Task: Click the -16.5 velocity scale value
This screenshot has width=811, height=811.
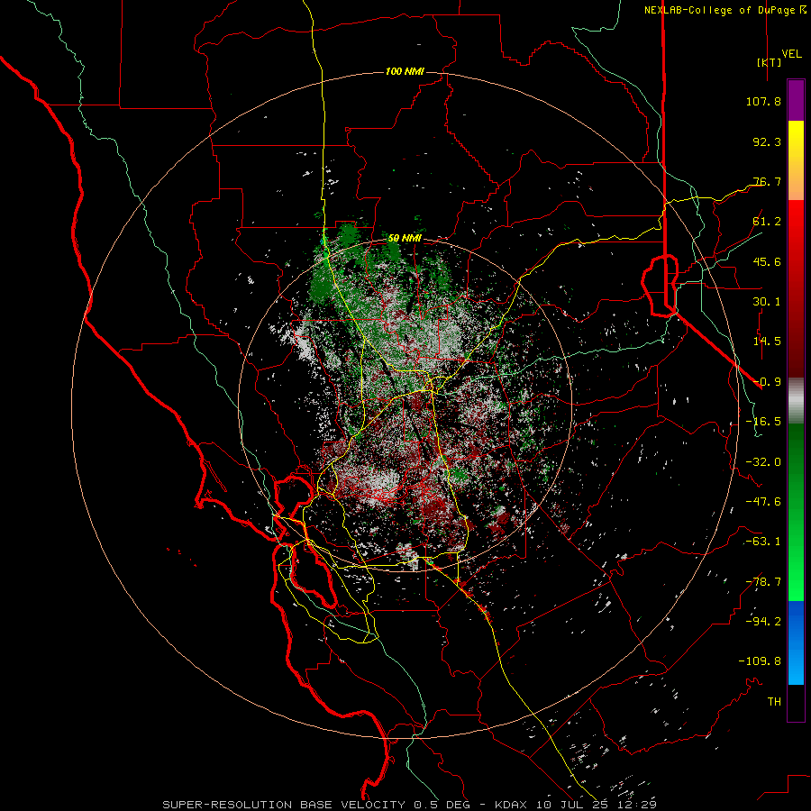Action: pyautogui.click(x=763, y=422)
